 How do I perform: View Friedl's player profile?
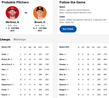point(4,54)
